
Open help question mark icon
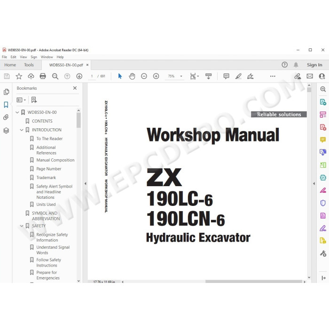point(284,65)
